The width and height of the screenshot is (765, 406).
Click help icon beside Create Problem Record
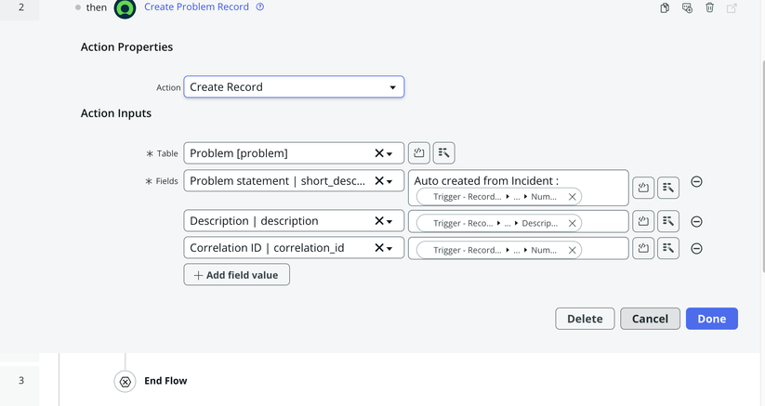pos(260,7)
